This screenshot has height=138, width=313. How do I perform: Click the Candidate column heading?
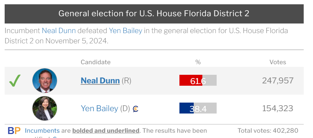point(95,62)
